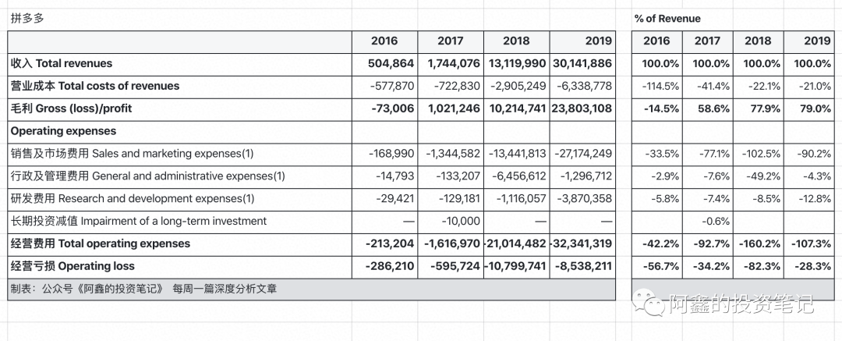The width and height of the screenshot is (842, 341).
Task: Click gross profit value 23,803,108
Action: (x=582, y=108)
